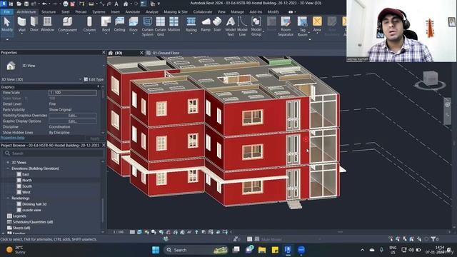Select the Model Group tool
The image size is (457, 257).
(x=256, y=26)
